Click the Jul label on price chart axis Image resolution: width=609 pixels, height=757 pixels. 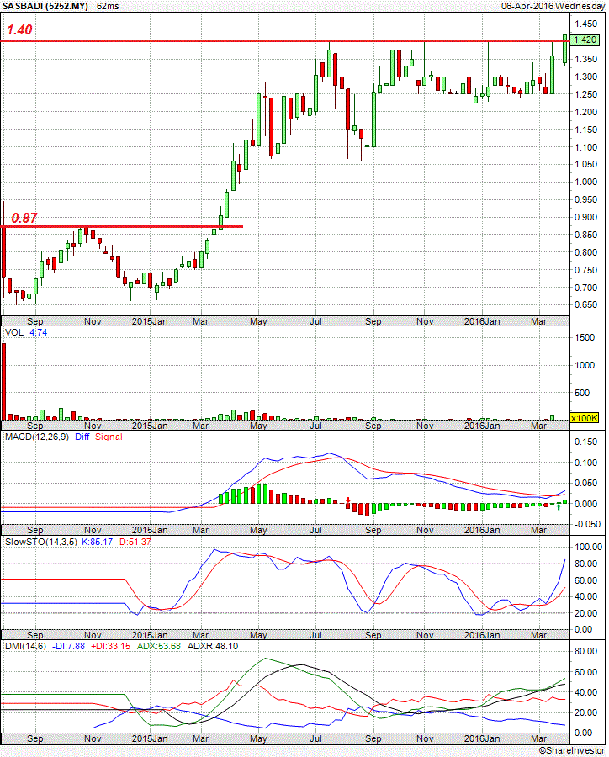315,321
